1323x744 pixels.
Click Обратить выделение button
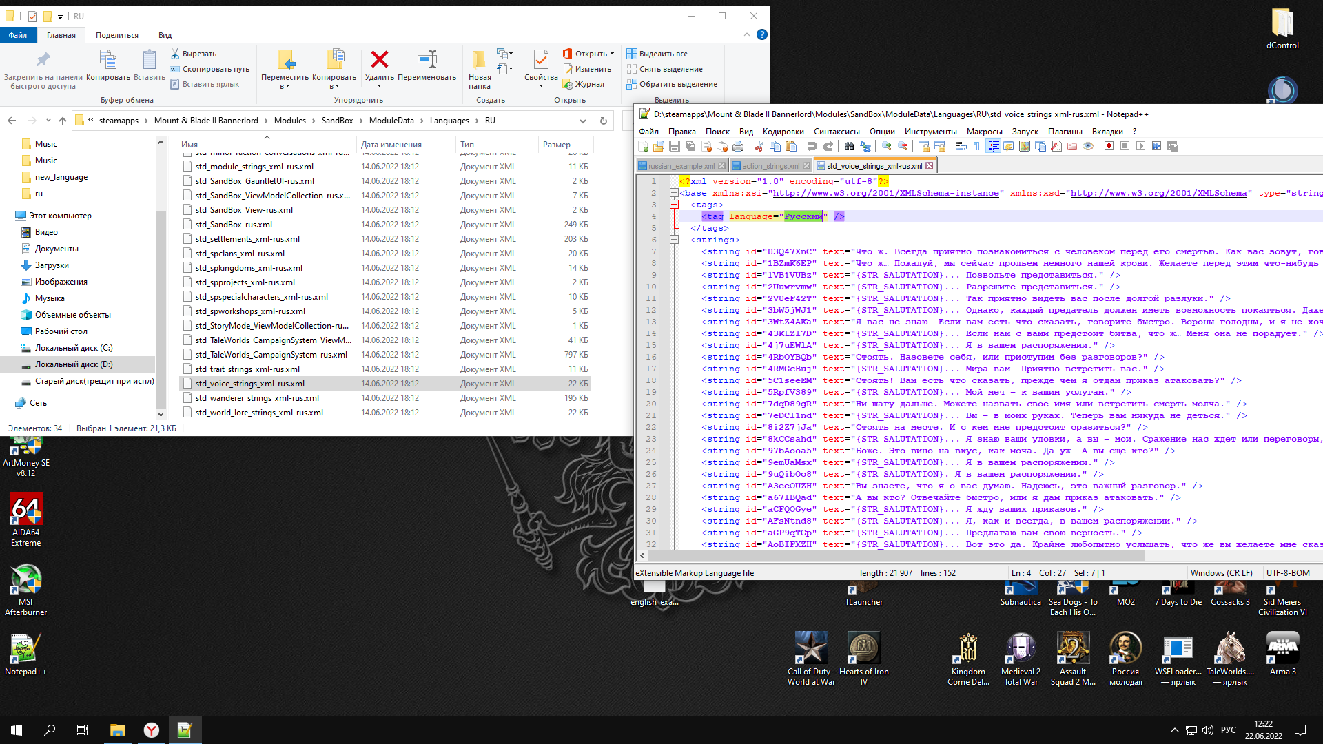click(672, 84)
